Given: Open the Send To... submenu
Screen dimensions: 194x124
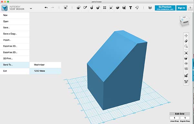Looking at the screenshot, I should click(15, 65).
